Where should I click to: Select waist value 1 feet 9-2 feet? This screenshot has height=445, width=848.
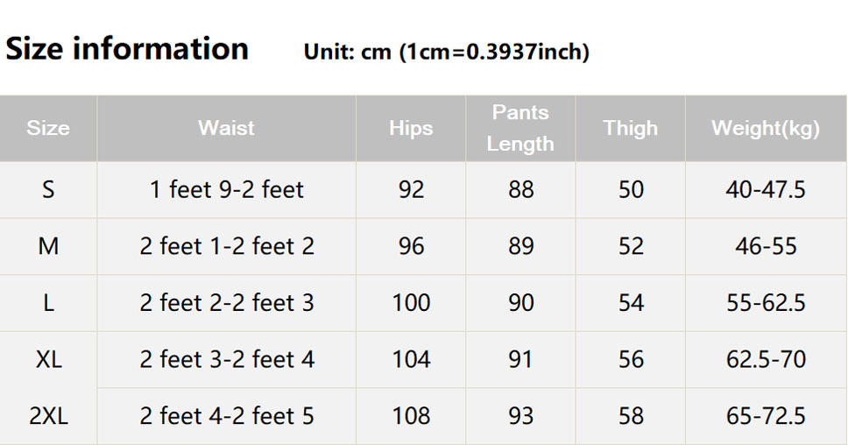[227, 190]
